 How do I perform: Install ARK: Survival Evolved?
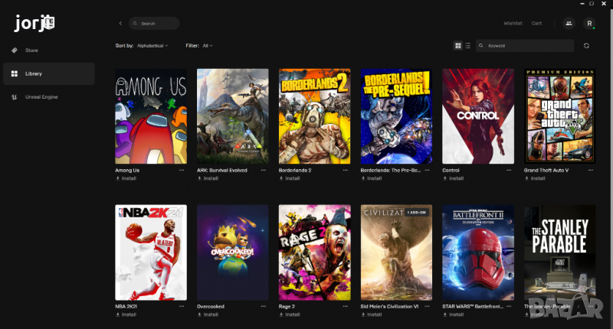tap(208, 178)
